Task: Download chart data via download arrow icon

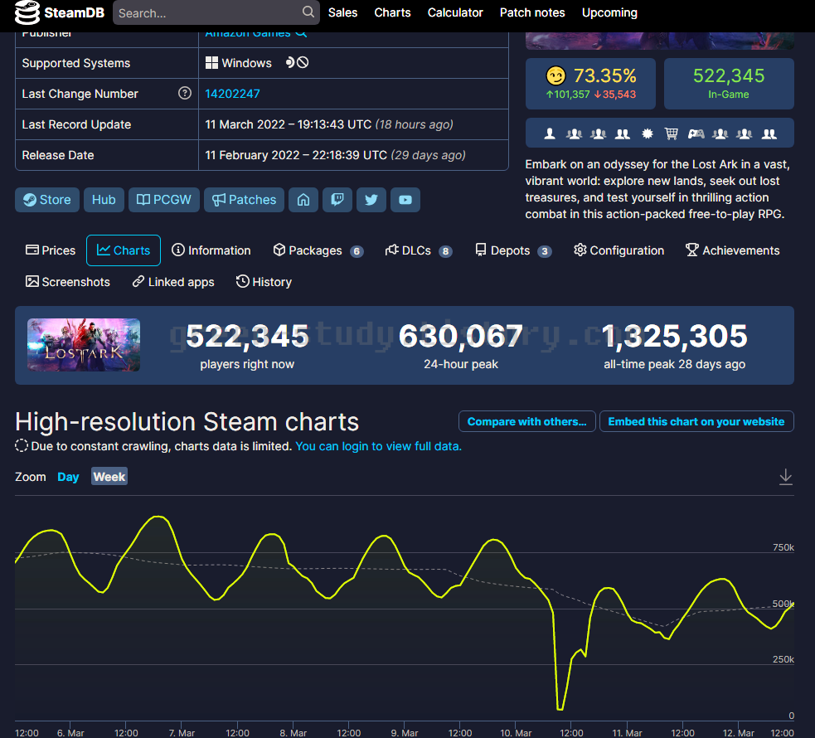Action: click(x=786, y=477)
